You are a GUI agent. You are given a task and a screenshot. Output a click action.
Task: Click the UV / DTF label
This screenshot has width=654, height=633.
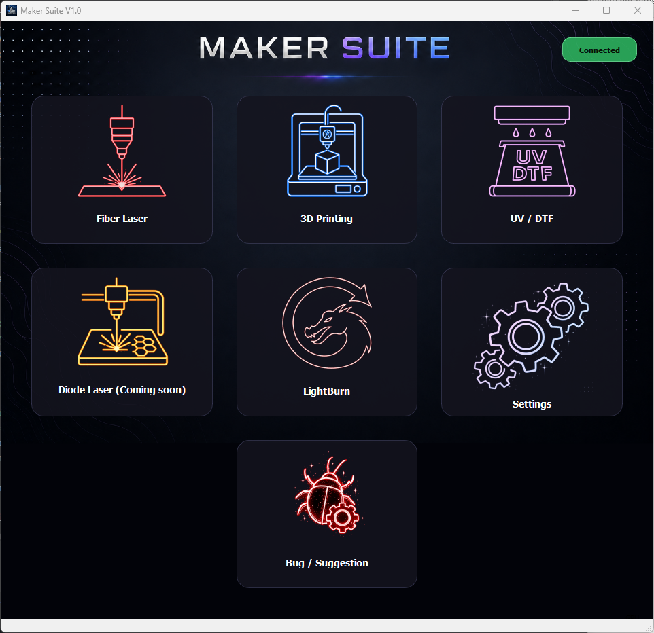pos(532,219)
